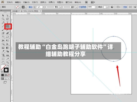Select the Line Segment tool
The width and height of the screenshot is (137, 102).
[3, 26]
